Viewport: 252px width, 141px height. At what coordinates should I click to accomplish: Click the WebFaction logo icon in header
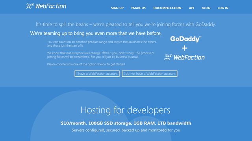point(30,6)
